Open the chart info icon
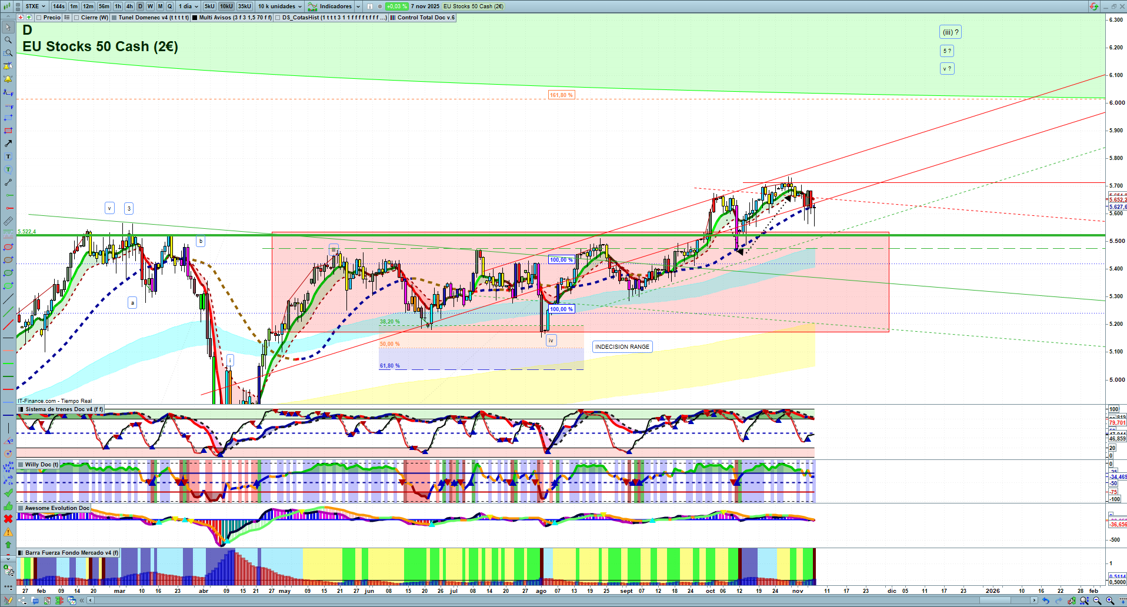1127x607 pixels. coord(369,6)
